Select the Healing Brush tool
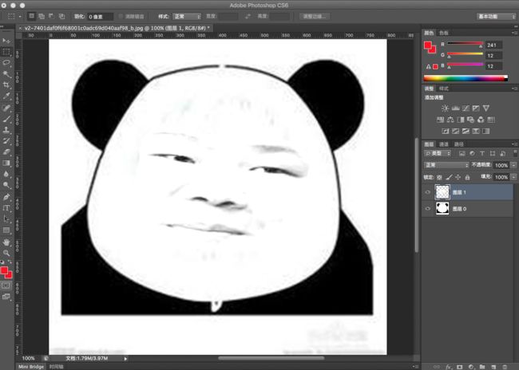The width and height of the screenshot is (519, 370). pos(6,108)
